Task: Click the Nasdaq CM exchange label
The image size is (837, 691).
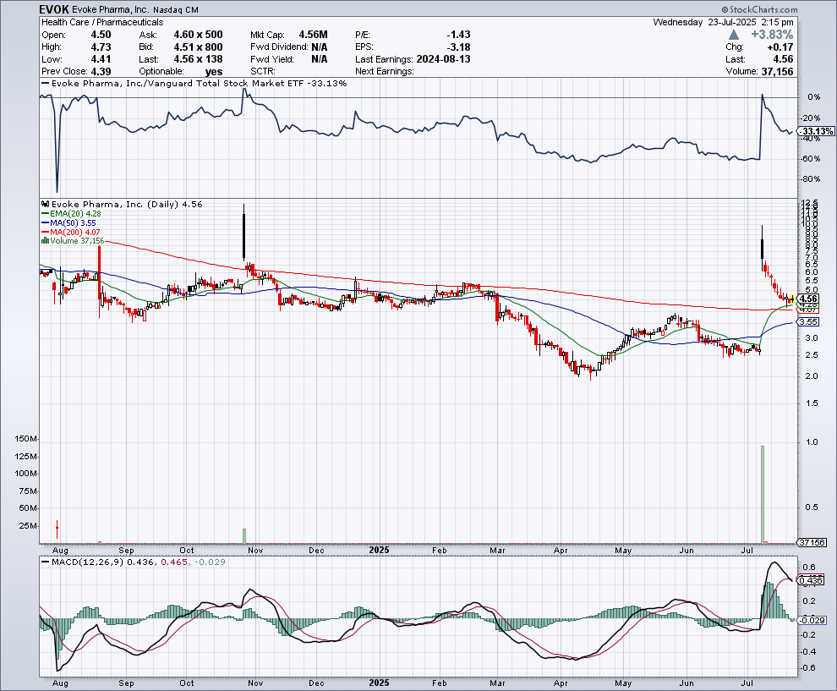Action: 176,10
